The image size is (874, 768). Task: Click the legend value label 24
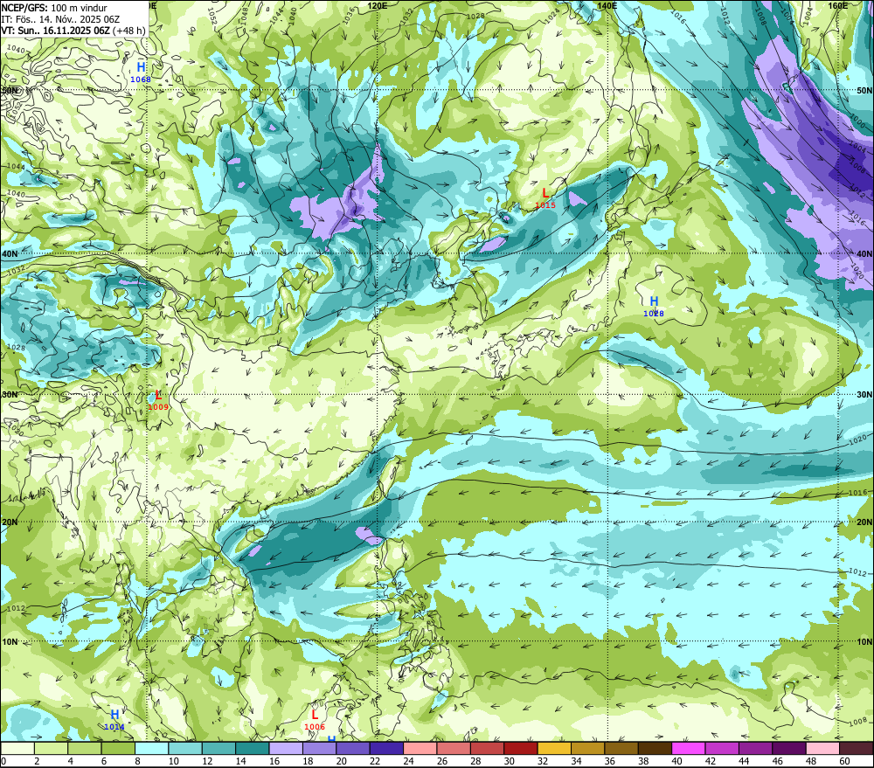click(x=408, y=761)
